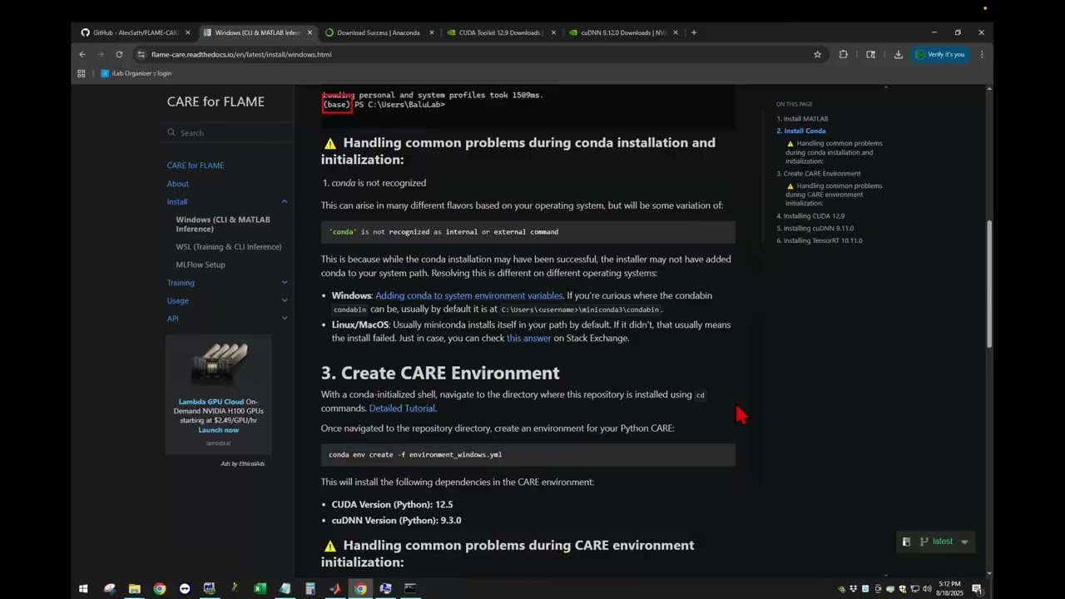Screen dimensions: 1065x599
Task: Bookmark this page with the star icon
Action: pyautogui.click(x=817, y=54)
